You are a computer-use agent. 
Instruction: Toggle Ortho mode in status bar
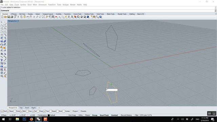(80, 115)
